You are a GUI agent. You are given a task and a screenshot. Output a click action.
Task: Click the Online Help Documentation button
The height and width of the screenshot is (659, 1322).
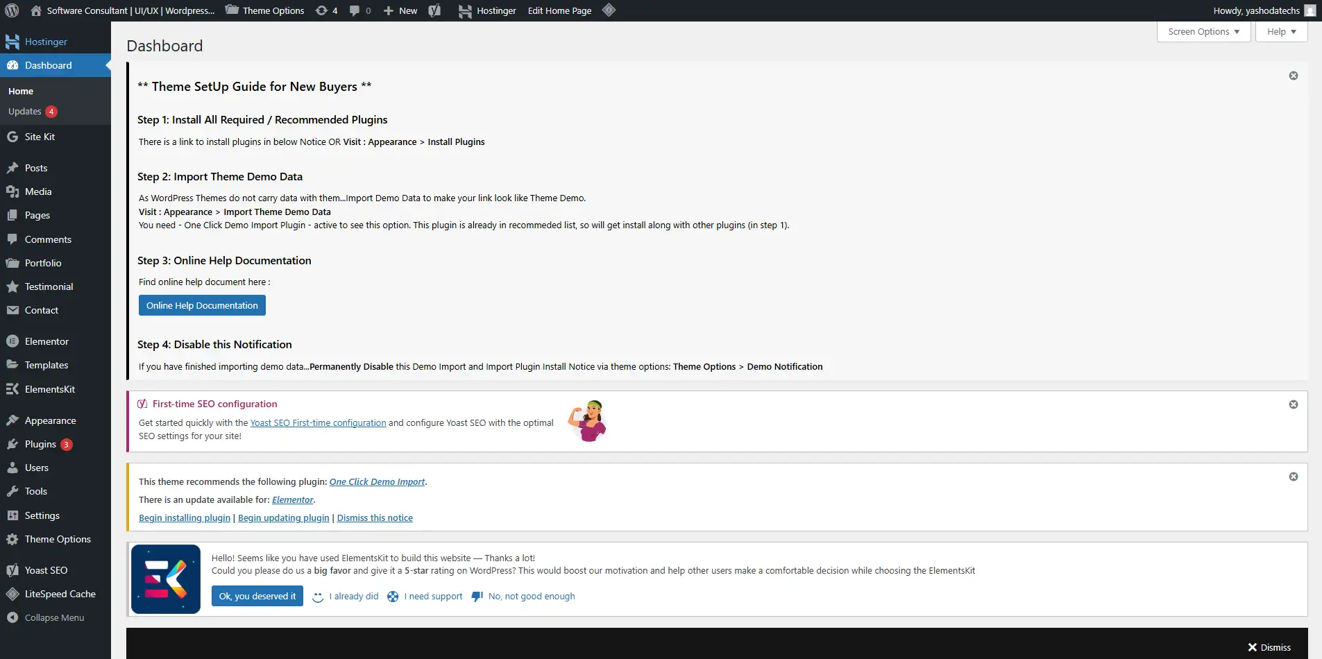(x=202, y=305)
